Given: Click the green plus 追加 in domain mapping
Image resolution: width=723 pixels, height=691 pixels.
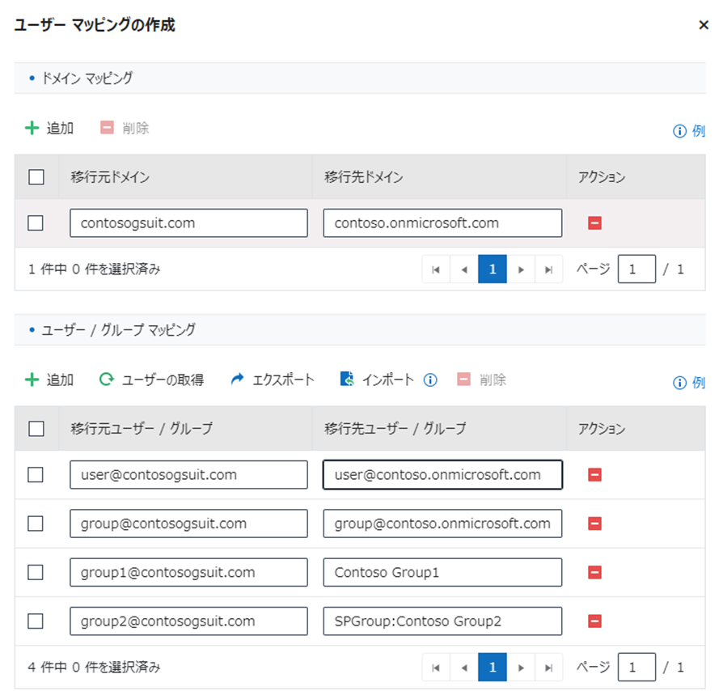Looking at the screenshot, I should click(49, 128).
